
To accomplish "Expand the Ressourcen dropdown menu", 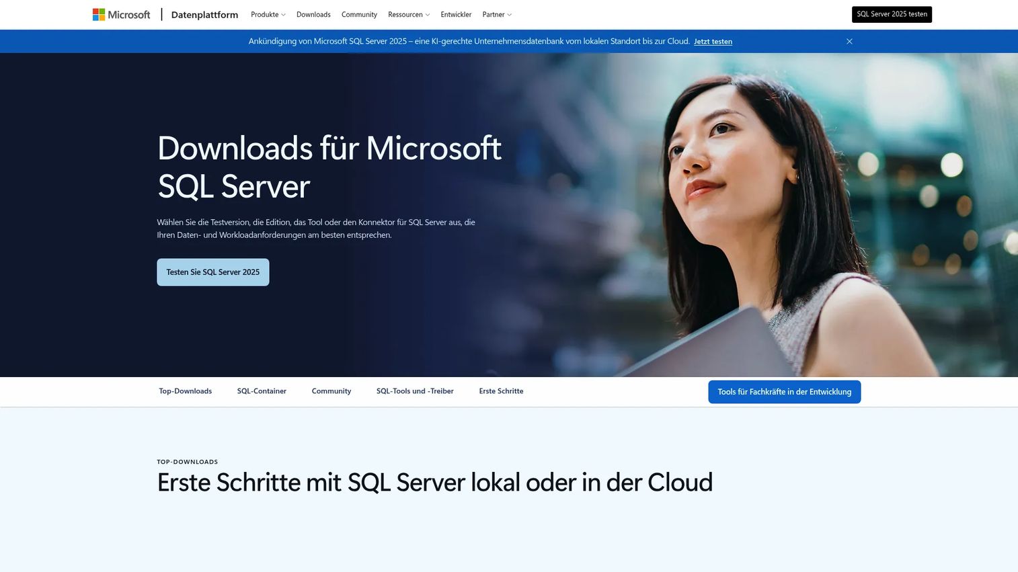I will [409, 15].
